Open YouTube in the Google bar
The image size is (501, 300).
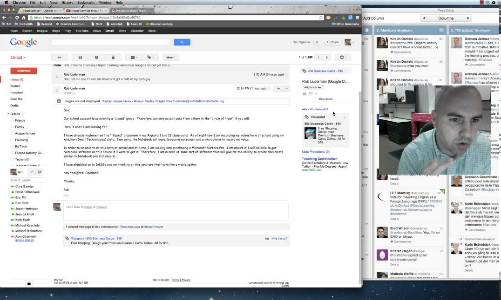pyautogui.click(x=82, y=31)
